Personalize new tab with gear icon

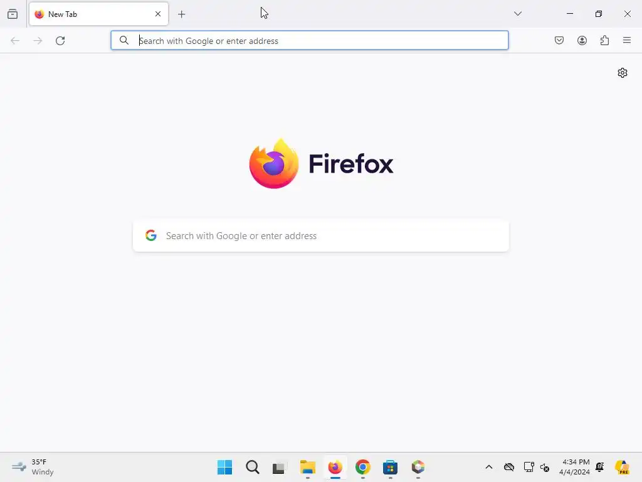623,73
